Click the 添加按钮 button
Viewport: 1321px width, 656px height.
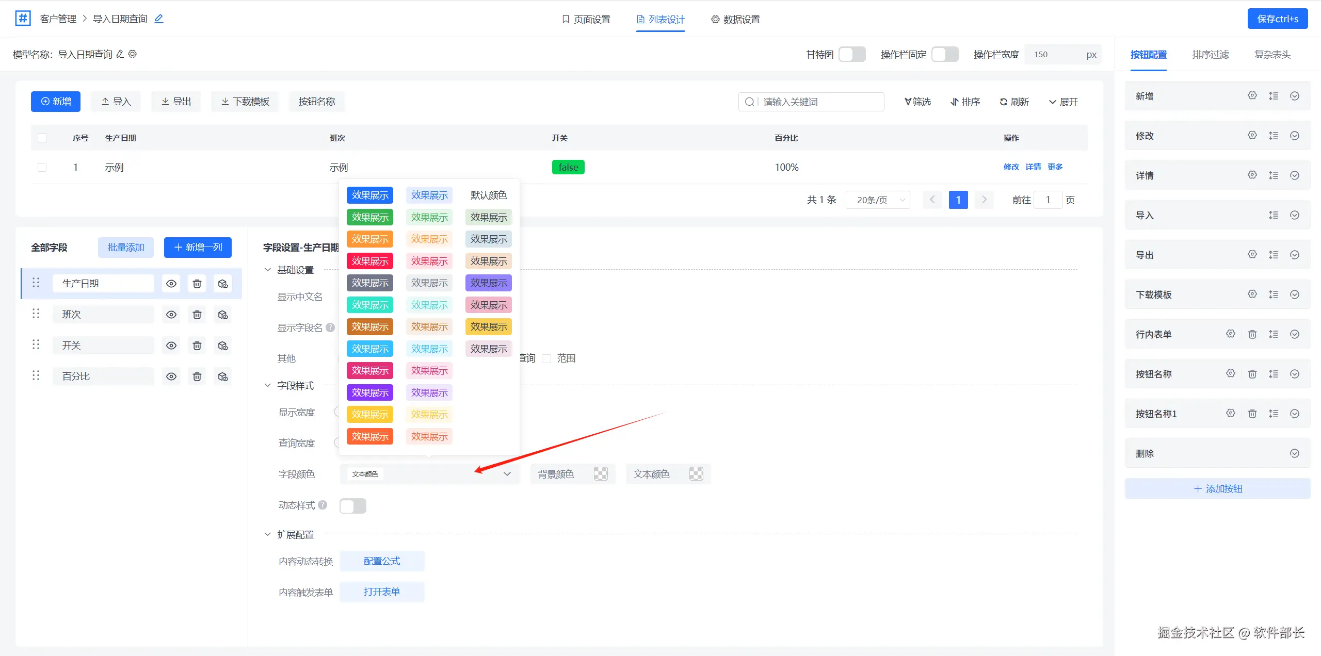point(1217,488)
